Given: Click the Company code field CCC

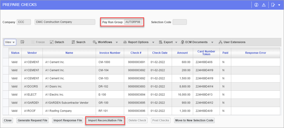Looking at the screenshot, I should pos(24,22).
